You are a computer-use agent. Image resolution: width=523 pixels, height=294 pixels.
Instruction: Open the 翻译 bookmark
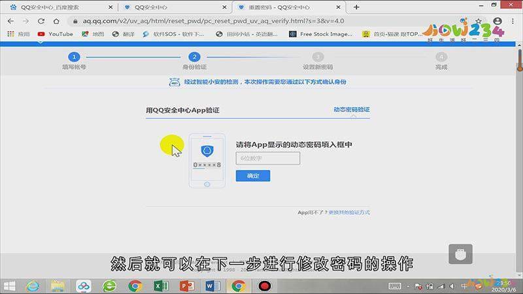[x=124, y=34]
